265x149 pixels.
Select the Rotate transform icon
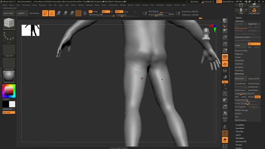tap(72, 13)
